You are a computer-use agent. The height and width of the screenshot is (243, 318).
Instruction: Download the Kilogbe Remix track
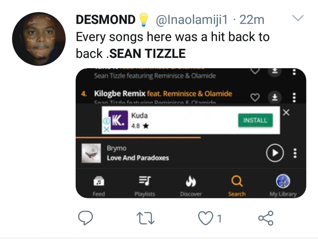tap(275, 97)
